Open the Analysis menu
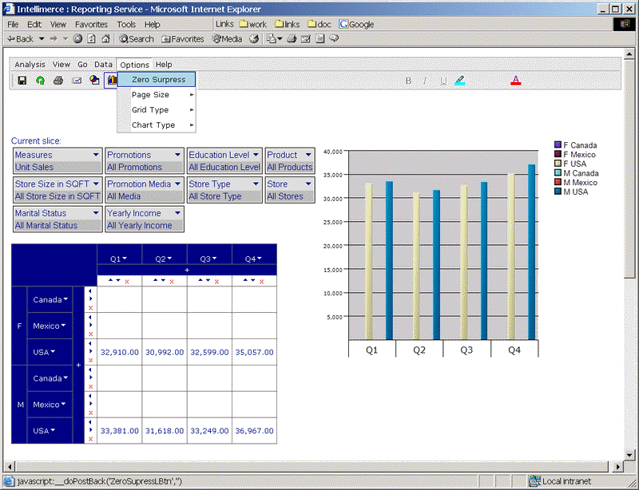This screenshot has height=490, width=639. tap(30, 65)
